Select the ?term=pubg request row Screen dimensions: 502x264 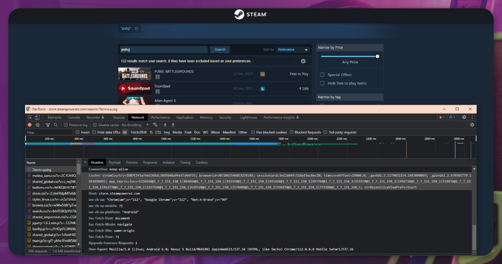[51, 170]
